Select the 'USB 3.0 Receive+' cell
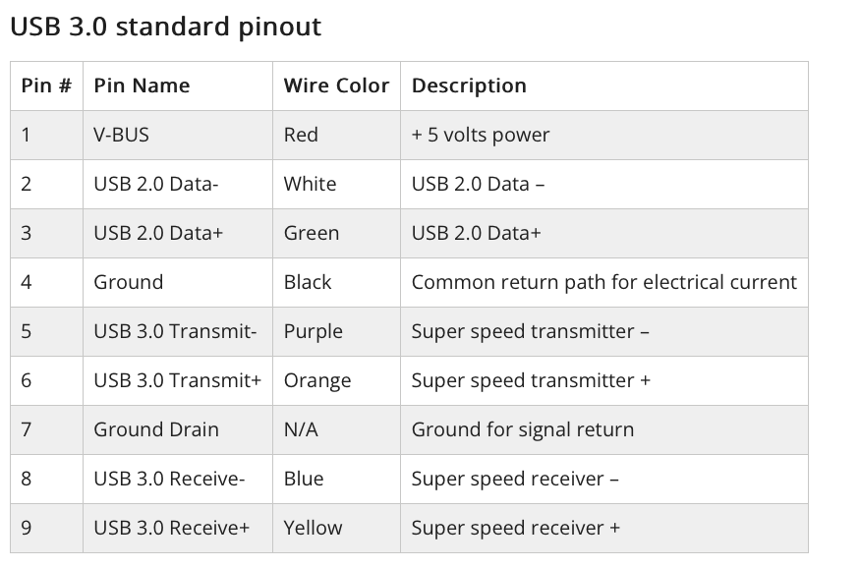This screenshot has width=860, height=568. [x=178, y=528]
